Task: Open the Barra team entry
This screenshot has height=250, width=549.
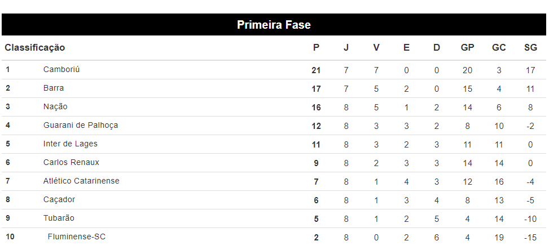Action: pyautogui.click(x=54, y=88)
